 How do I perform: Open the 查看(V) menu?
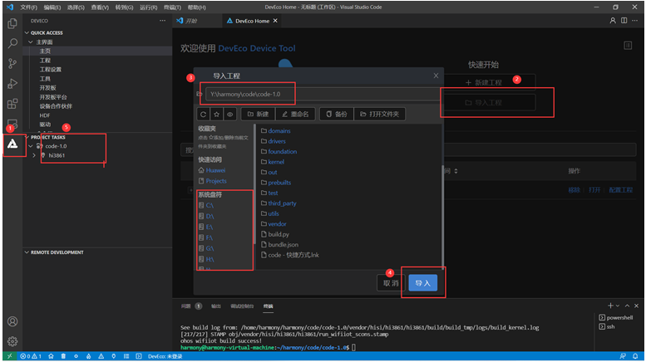coord(100,7)
